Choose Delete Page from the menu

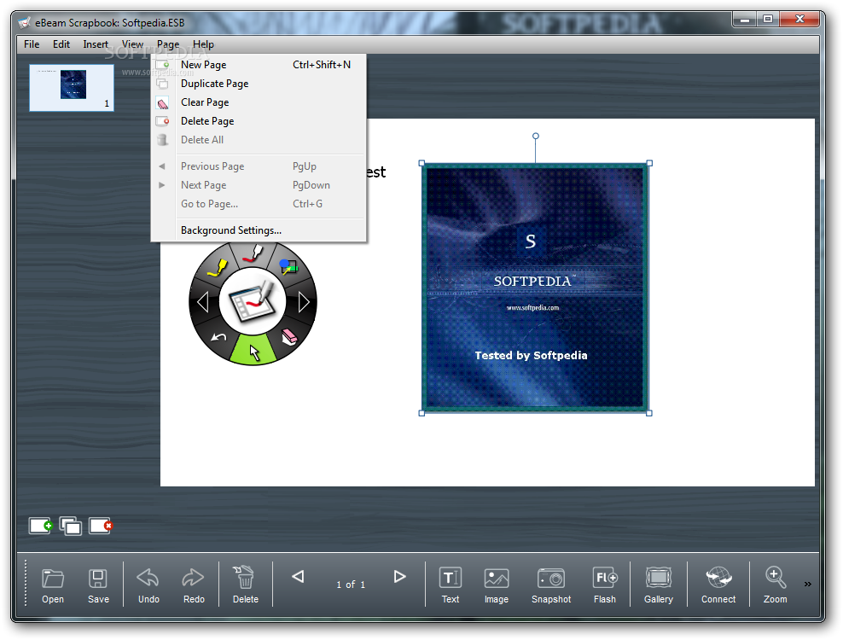click(259, 121)
